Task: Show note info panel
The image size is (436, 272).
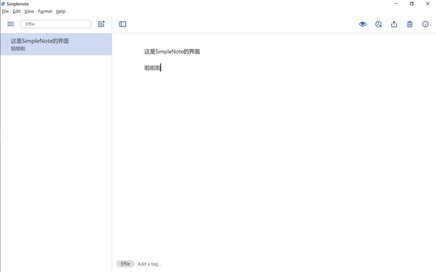Action: (x=426, y=24)
